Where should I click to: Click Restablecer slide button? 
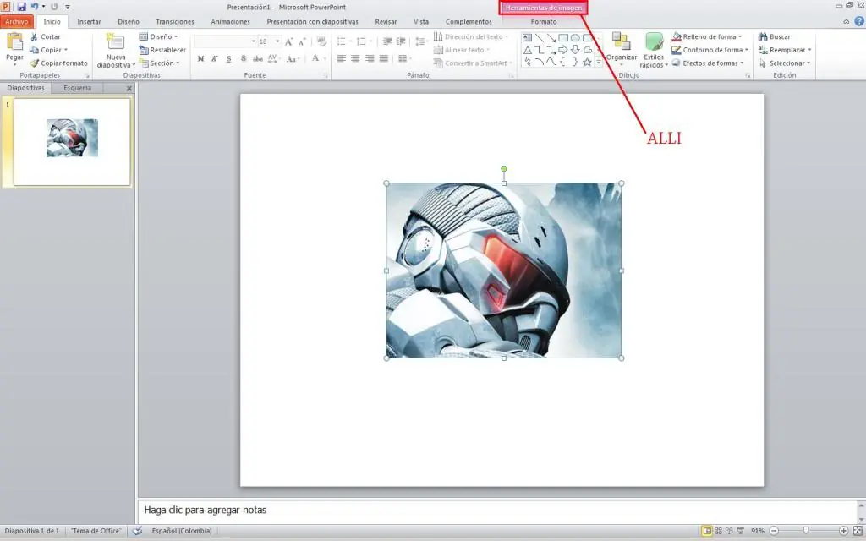162,50
